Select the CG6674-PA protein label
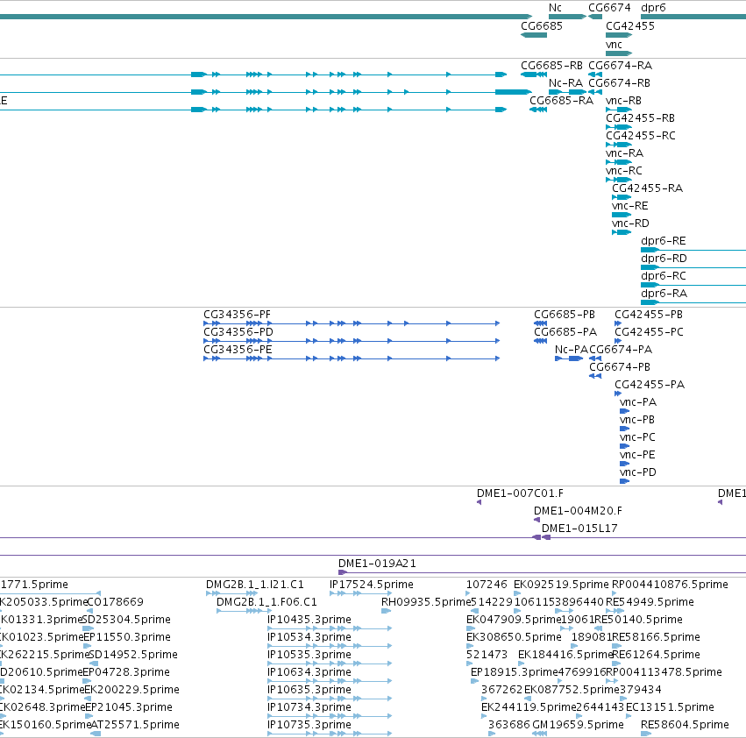Image resolution: width=746 pixels, height=738 pixels. point(621,350)
